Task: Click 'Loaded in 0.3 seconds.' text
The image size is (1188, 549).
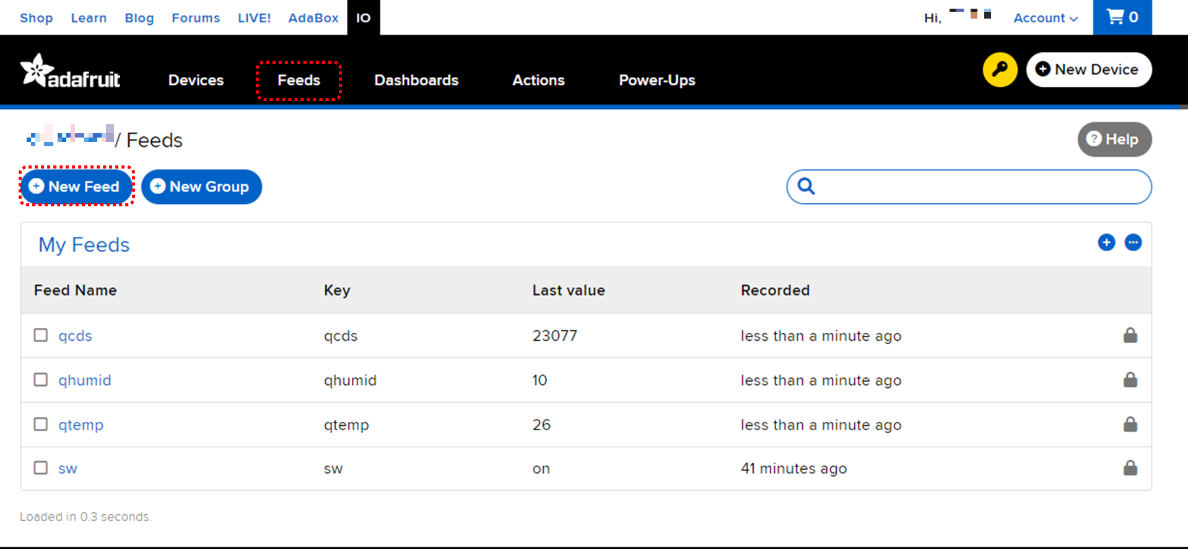Action: (x=85, y=516)
